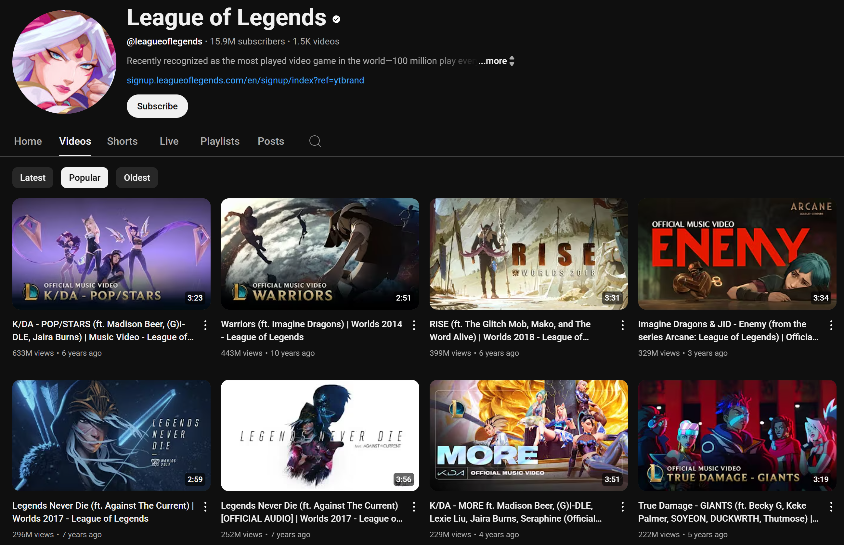Select the Videos tab
The image size is (844, 545).
(x=75, y=141)
